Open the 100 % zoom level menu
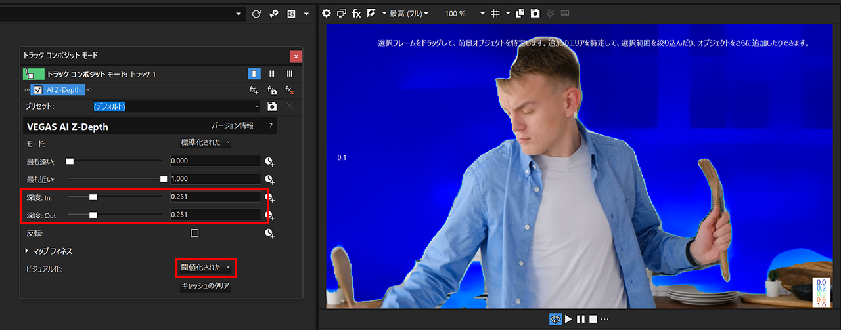Image resolution: width=841 pixels, height=330 pixels. point(483,13)
